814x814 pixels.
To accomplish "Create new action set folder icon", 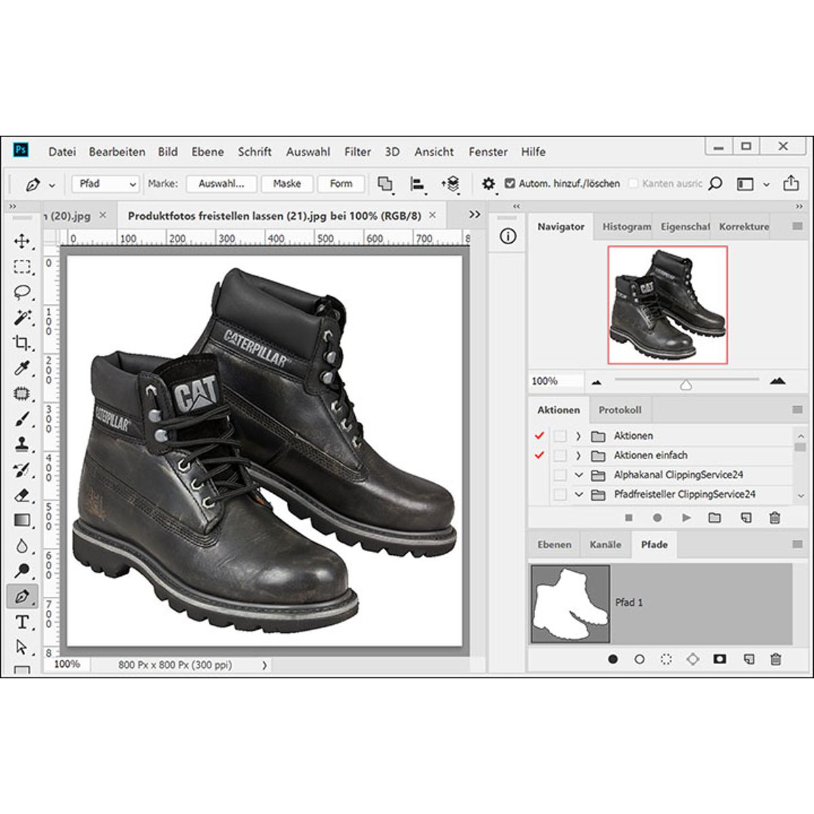I will 714,518.
